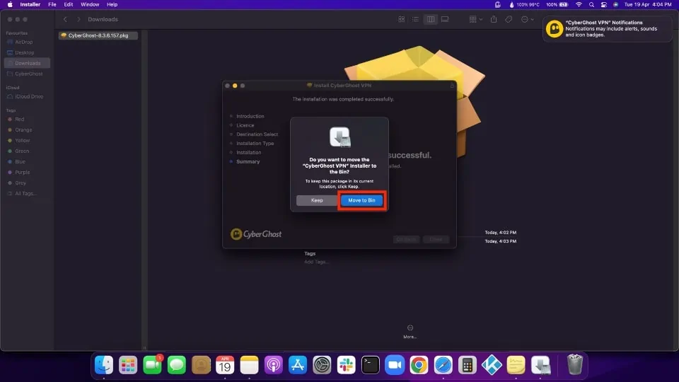Select the Grey tag in sidebar
The width and height of the screenshot is (679, 382).
(x=21, y=183)
